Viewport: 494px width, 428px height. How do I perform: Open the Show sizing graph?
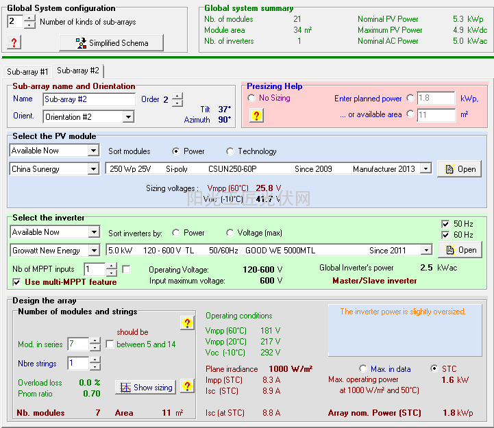click(145, 387)
